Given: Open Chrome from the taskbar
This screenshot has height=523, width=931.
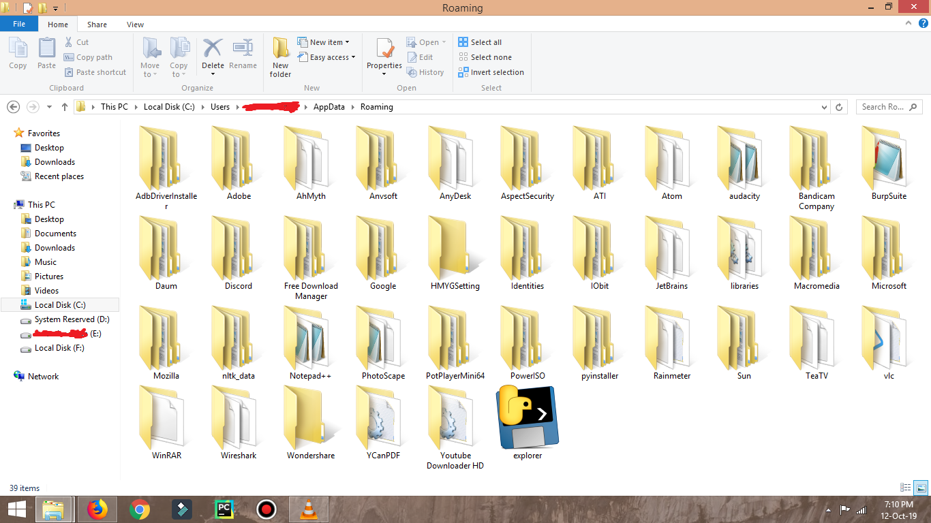Looking at the screenshot, I should pyautogui.click(x=140, y=509).
